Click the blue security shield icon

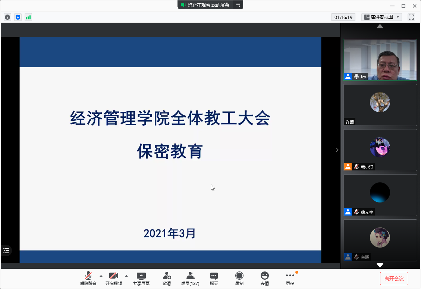[18, 17]
